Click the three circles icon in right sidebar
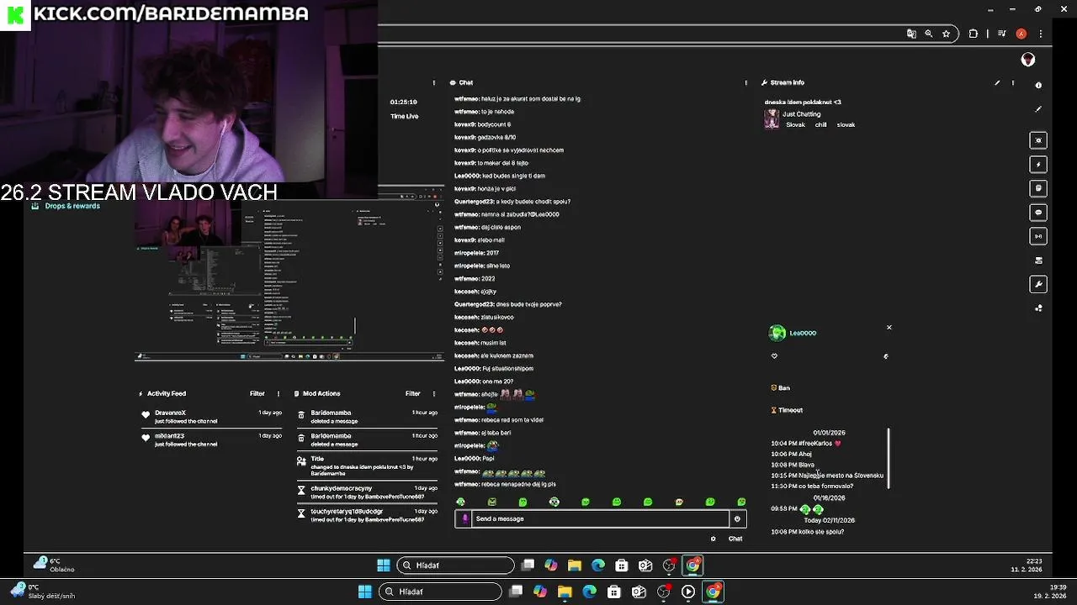The height and width of the screenshot is (605, 1077). [1038, 308]
